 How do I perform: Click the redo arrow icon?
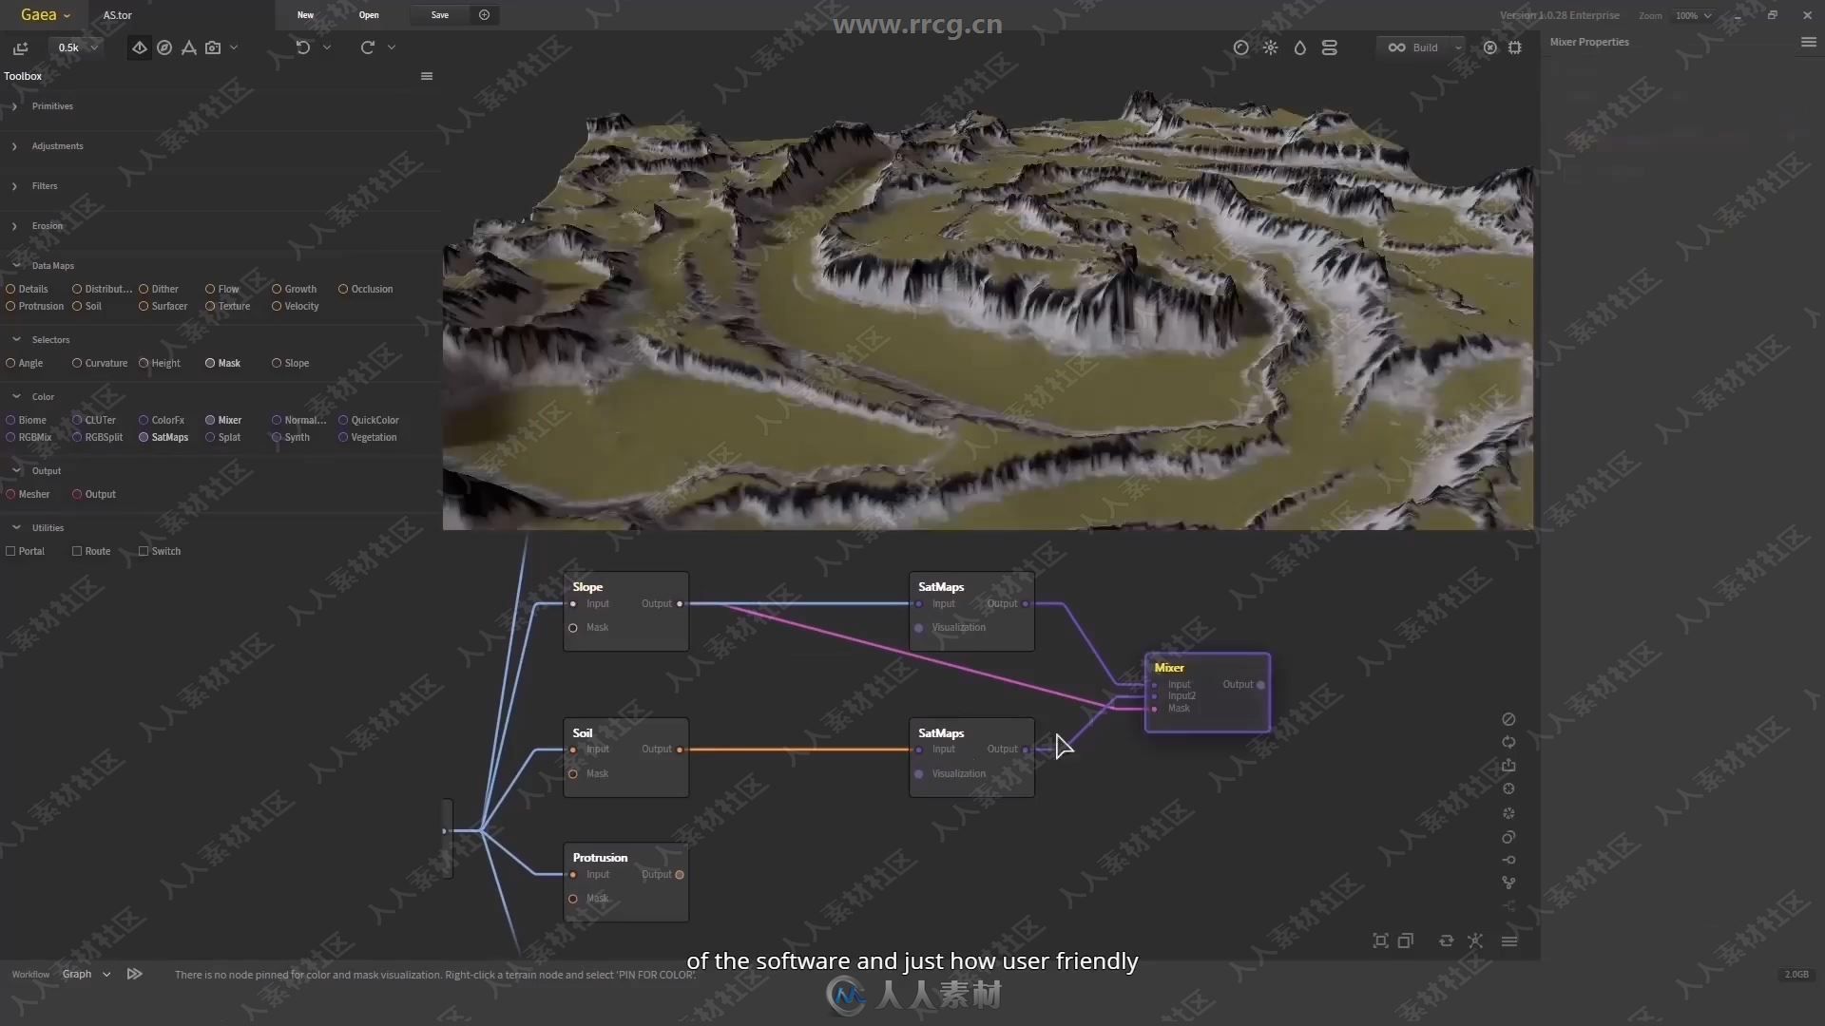(368, 47)
